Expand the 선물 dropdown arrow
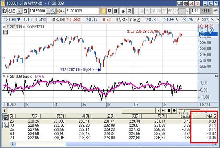The image size is (220, 148). (x=20, y=11)
